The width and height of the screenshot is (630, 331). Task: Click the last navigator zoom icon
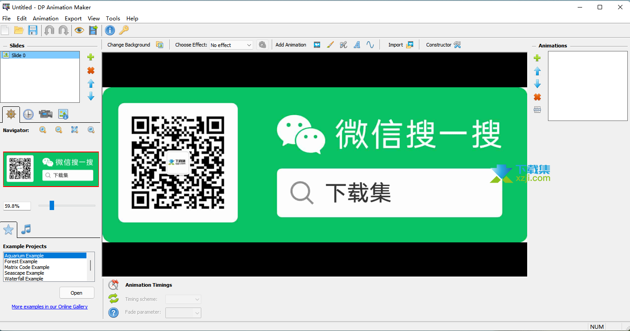coord(91,130)
